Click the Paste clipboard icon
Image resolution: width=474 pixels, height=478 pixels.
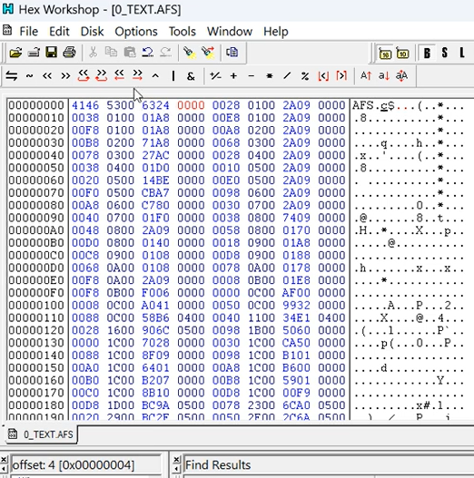click(130, 53)
